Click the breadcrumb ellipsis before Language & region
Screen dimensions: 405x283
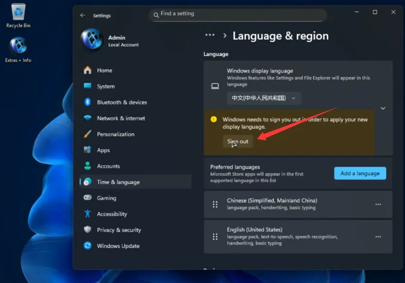pos(210,35)
